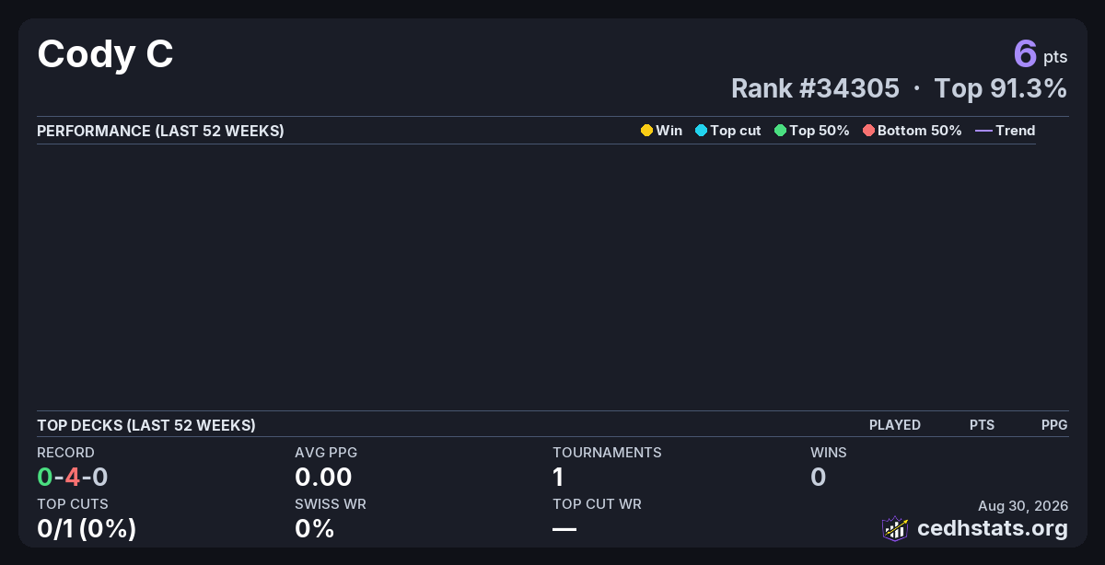
Task: Sort decks by PPG column
Action: tap(1054, 425)
